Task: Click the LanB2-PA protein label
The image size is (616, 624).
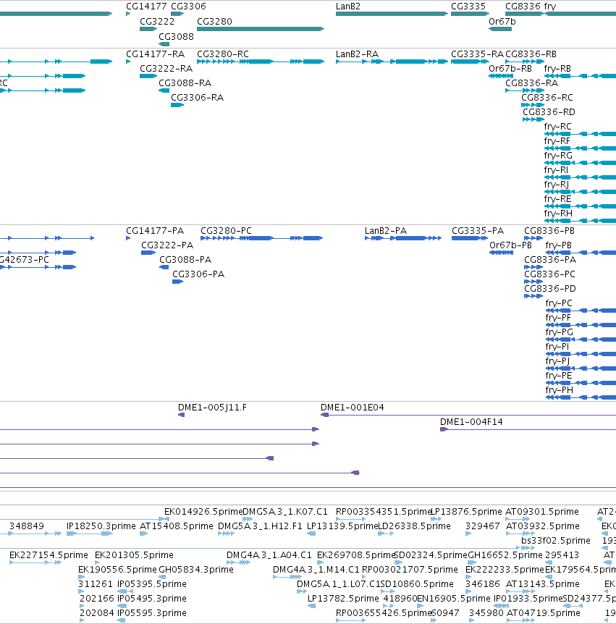Action: [x=386, y=231]
